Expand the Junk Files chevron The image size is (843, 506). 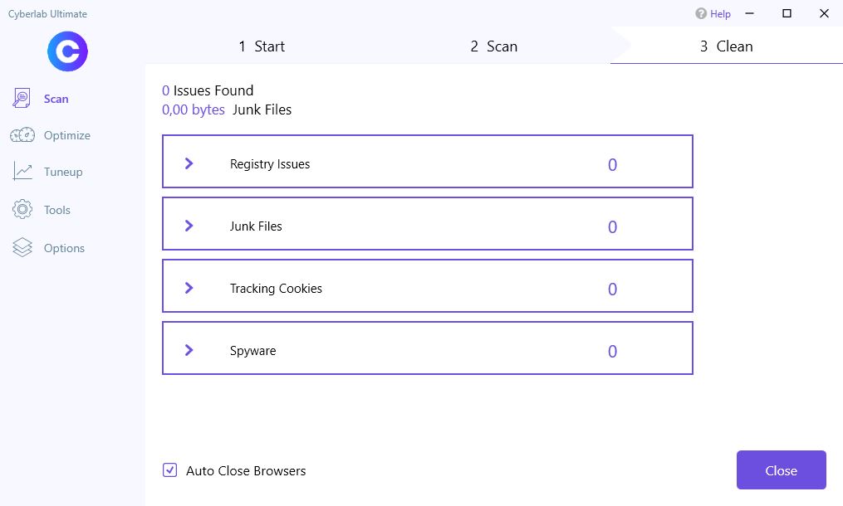tap(189, 226)
